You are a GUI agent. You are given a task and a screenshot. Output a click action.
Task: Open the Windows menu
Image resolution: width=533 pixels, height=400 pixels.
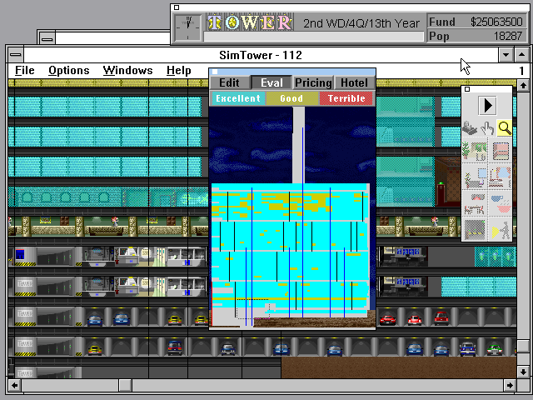click(x=127, y=70)
